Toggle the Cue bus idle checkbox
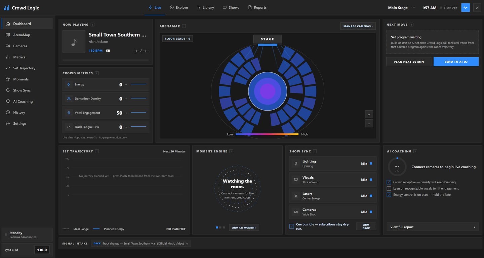 click(x=292, y=227)
